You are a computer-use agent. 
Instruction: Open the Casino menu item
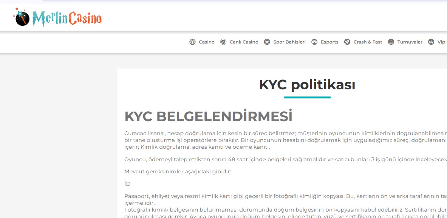point(207,42)
